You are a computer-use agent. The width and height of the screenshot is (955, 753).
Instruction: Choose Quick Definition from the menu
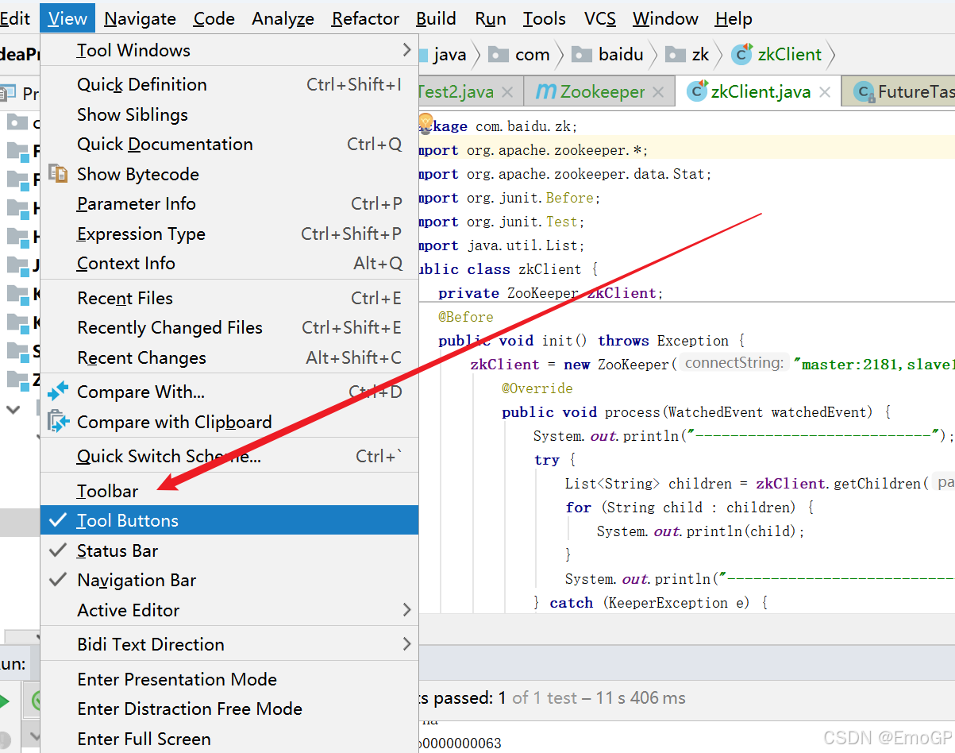(x=229, y=84)
